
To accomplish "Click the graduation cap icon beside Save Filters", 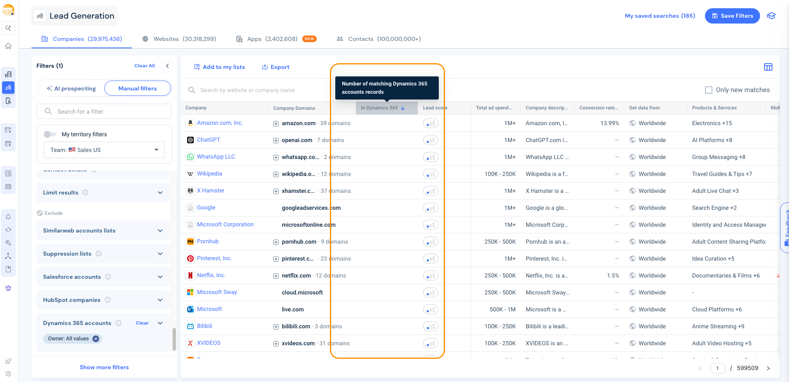I will (771, 16).
